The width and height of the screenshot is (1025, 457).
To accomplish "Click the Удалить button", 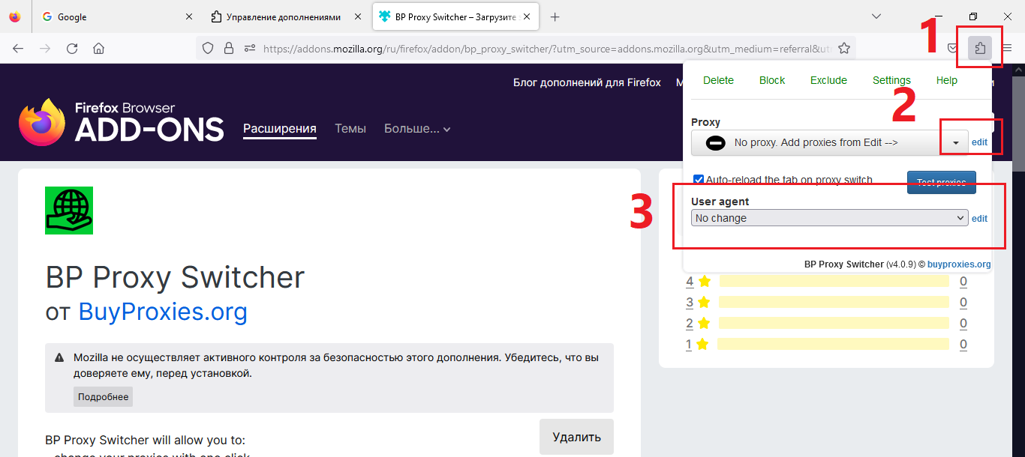I will [576, 437].
